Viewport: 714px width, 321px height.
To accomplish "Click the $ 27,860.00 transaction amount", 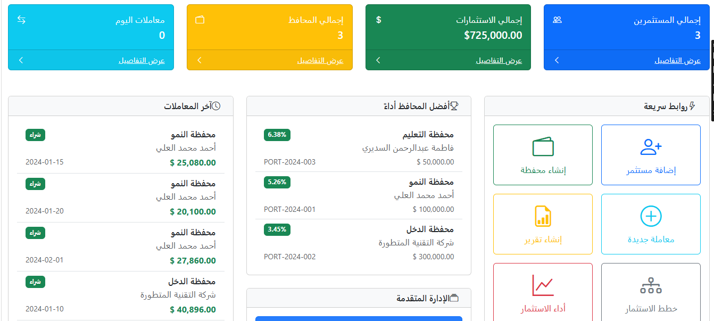I will click(193, 261).
